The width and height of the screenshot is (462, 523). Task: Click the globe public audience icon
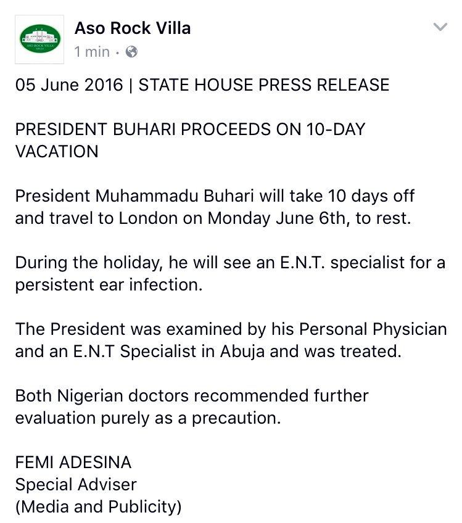131,52
